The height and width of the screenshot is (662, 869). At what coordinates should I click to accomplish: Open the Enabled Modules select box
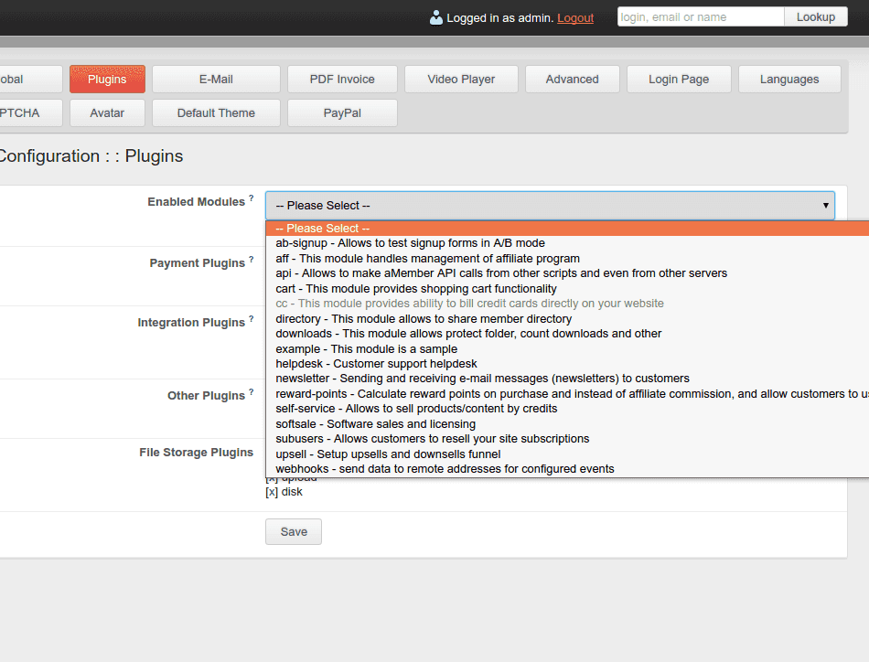[550, 206]
